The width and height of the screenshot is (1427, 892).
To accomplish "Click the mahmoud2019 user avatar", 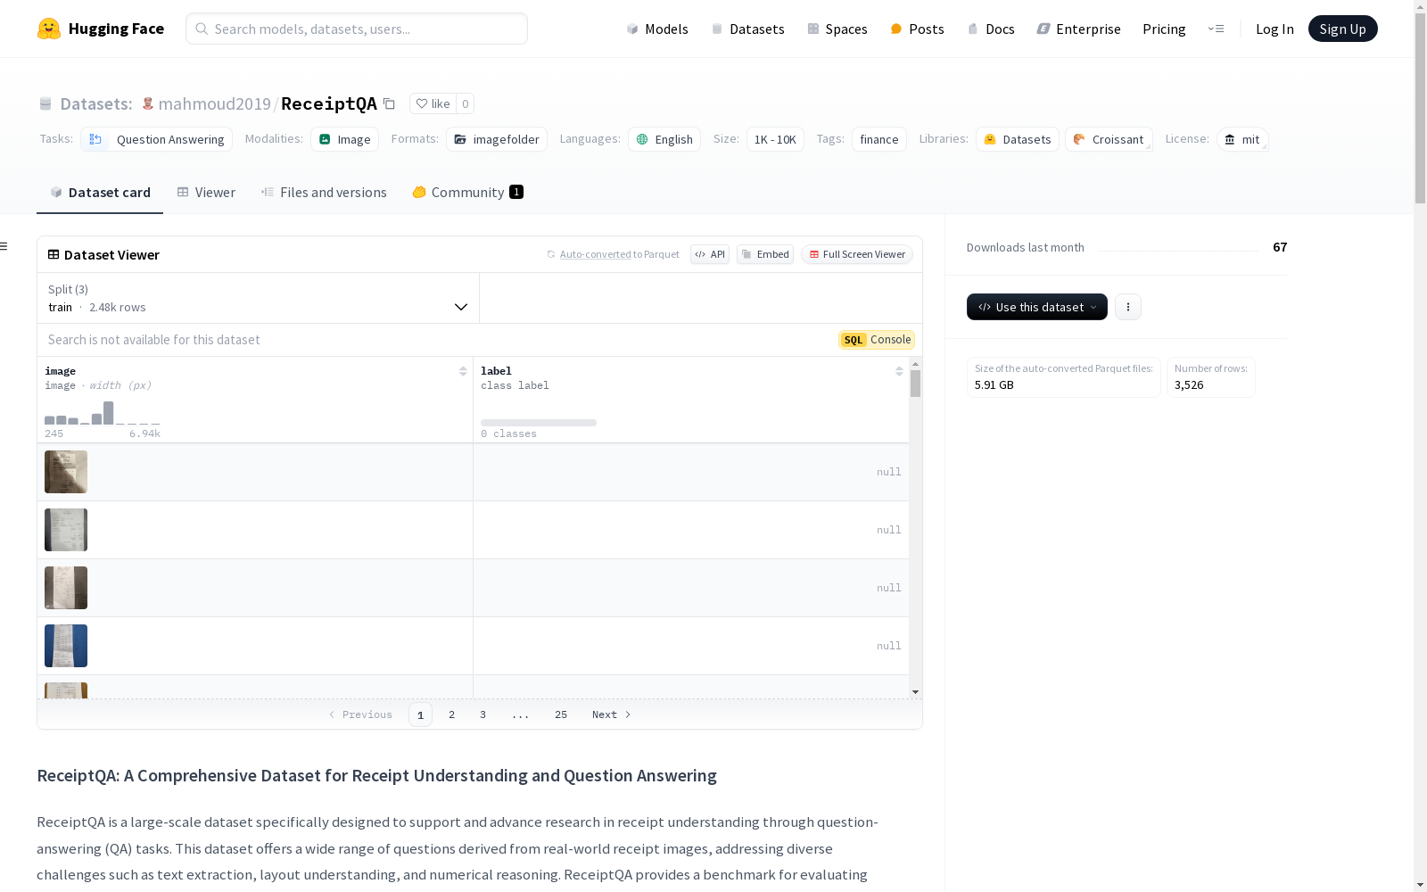I will tap(148, 103).
